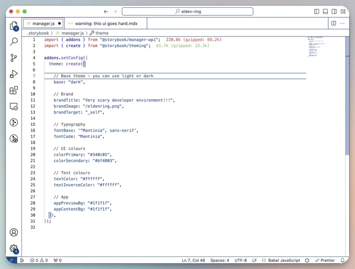This screenshot has height=269, width=355.
Task: Click fontCode "Mantinia" value
Action: pos(90,136)
